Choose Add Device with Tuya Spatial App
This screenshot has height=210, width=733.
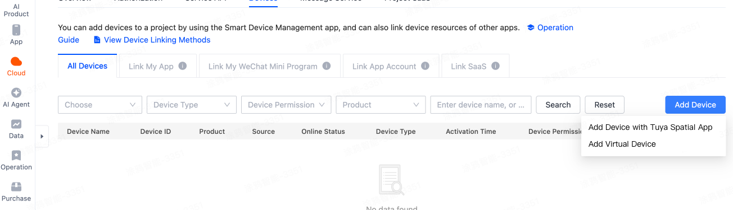(x=650, y=127)
